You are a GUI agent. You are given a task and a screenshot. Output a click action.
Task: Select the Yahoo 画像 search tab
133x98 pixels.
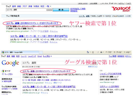pyautogui.click(x=14, y=6)
